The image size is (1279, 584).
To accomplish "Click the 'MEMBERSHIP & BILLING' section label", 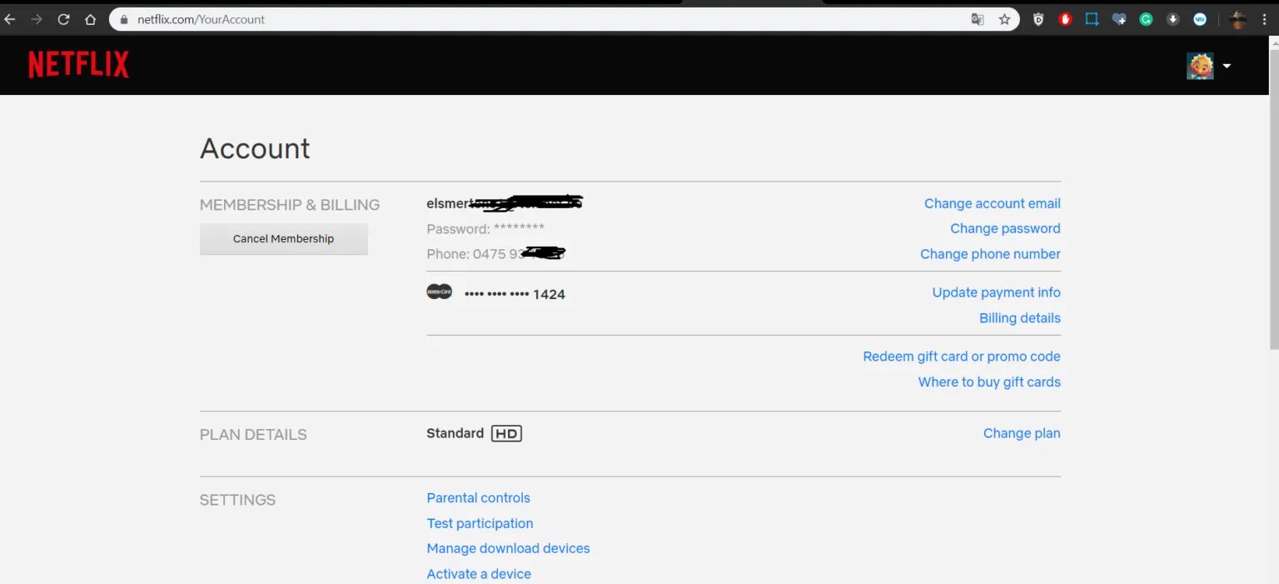I will (290, 205).
